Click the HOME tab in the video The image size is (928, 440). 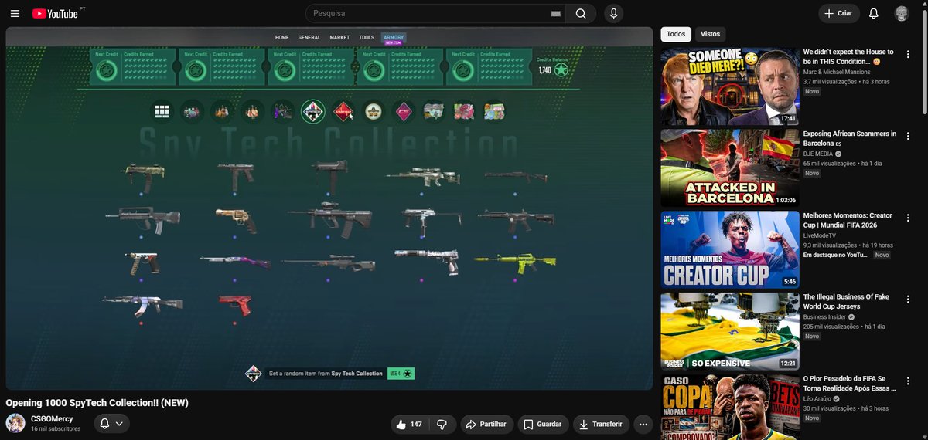coord(282,37)
